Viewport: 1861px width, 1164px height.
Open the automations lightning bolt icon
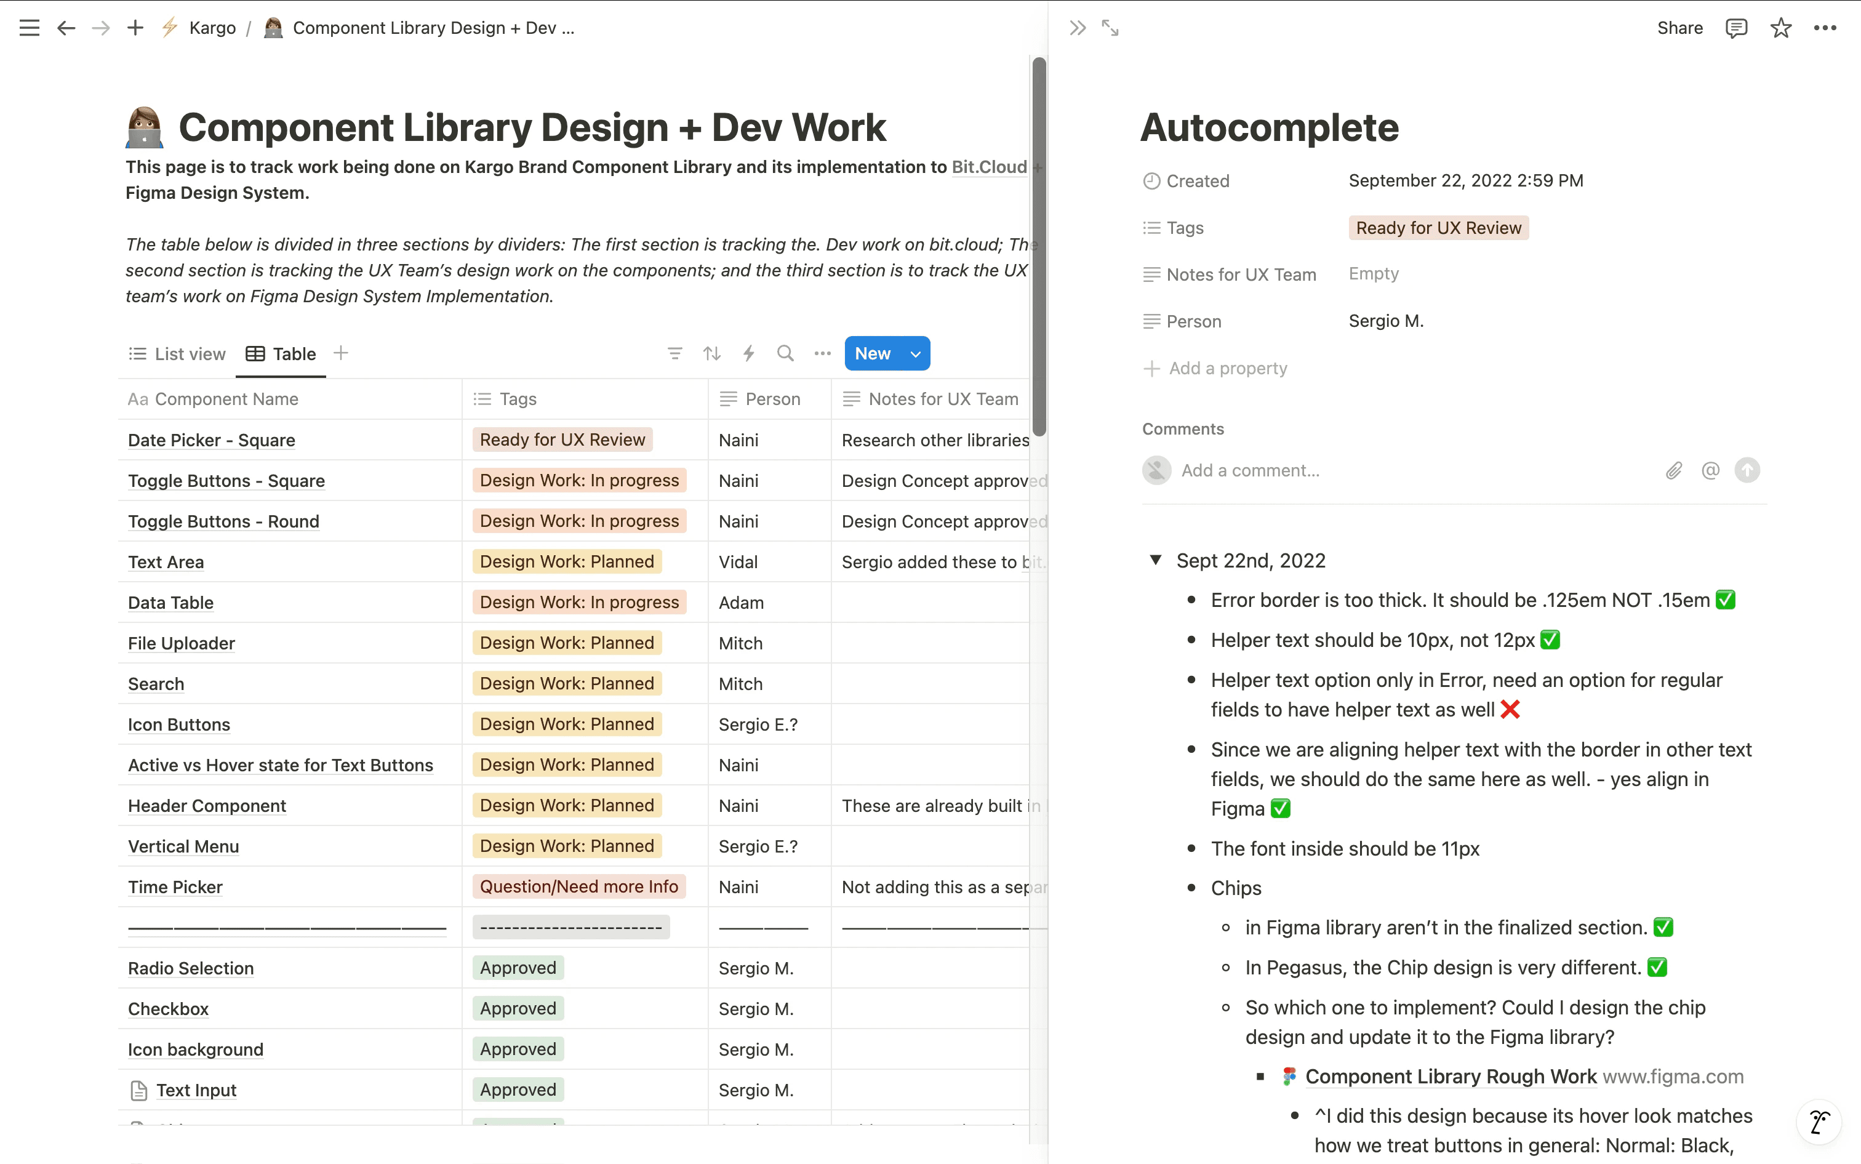(748, 353)
